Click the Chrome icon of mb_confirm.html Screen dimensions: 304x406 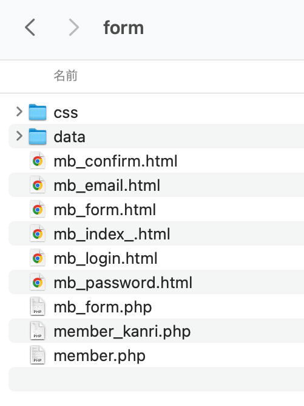[38, 160]
